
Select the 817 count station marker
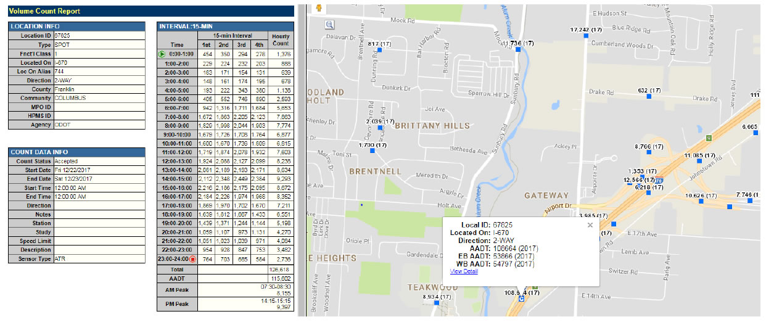379,51
